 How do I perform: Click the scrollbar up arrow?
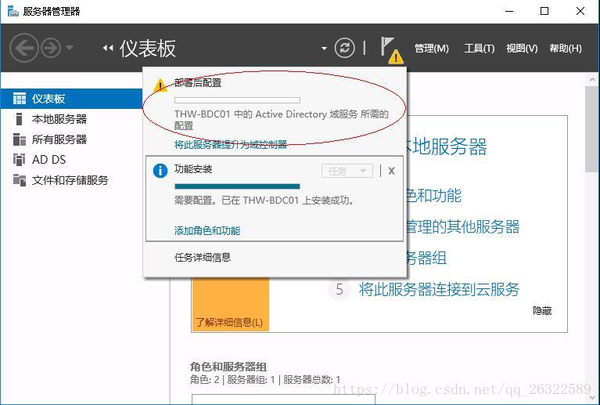point(592,80)
